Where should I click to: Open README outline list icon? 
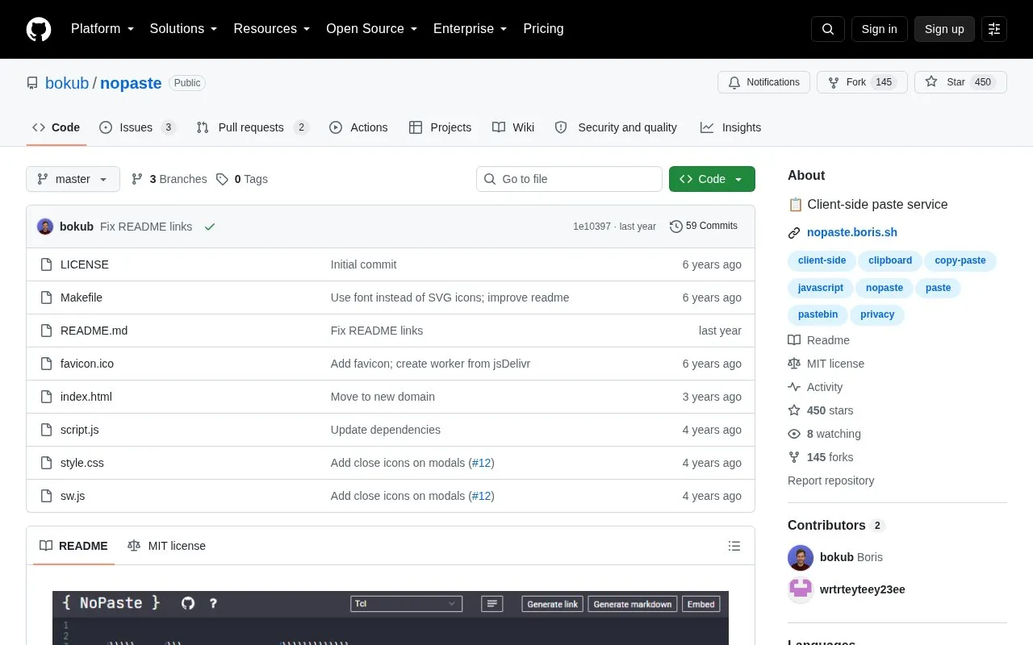tap(734, 546)
